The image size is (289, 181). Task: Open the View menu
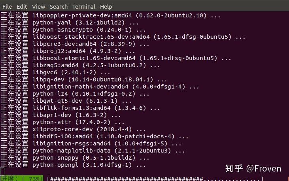point(39,7)
